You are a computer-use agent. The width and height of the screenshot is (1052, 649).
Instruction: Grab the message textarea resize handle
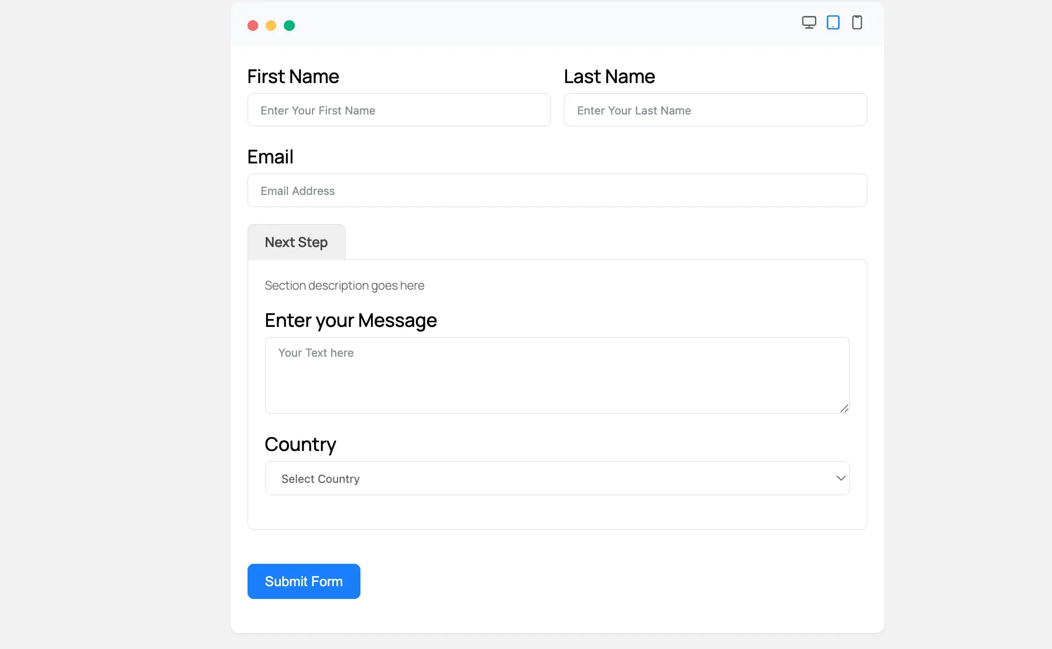click(x=844, y=408)
